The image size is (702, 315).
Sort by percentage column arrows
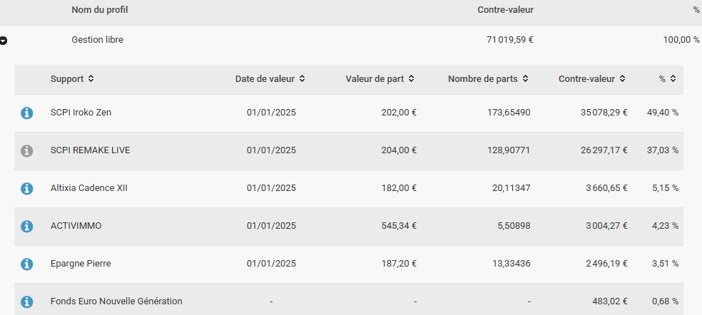[x=673, y=78]
